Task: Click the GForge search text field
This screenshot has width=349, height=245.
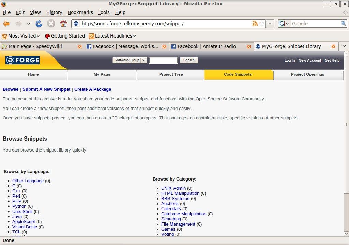Action: pos(163,60)
